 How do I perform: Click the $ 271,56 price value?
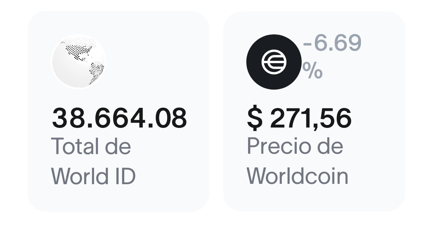click(x=299, y=118)
